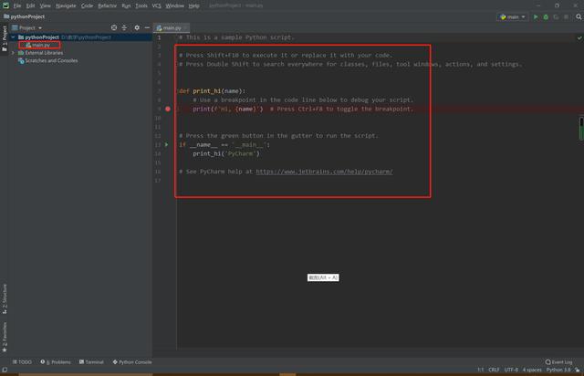
Task: Open the Navigate menu
Action: tap(66, 5)
